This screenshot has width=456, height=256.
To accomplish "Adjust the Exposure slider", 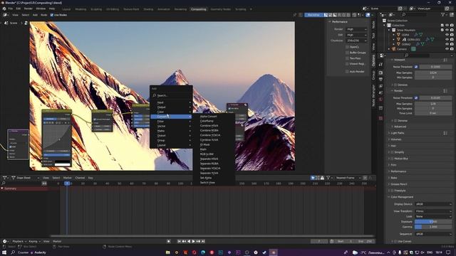I will tap(433, 221).
